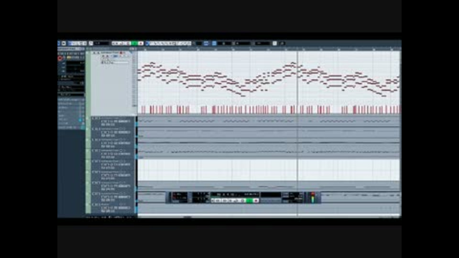This screenshot has height=258, width=459.
Task: Start playback with the top toolbar's green Play button
Action: [x=135, y=43]
